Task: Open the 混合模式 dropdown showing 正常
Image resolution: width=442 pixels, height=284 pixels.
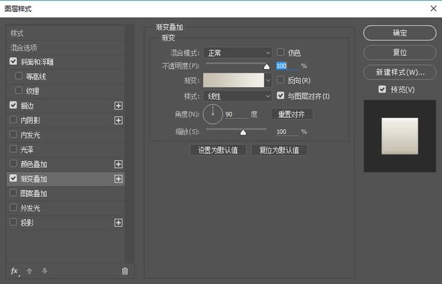Action: coord(238,53)
